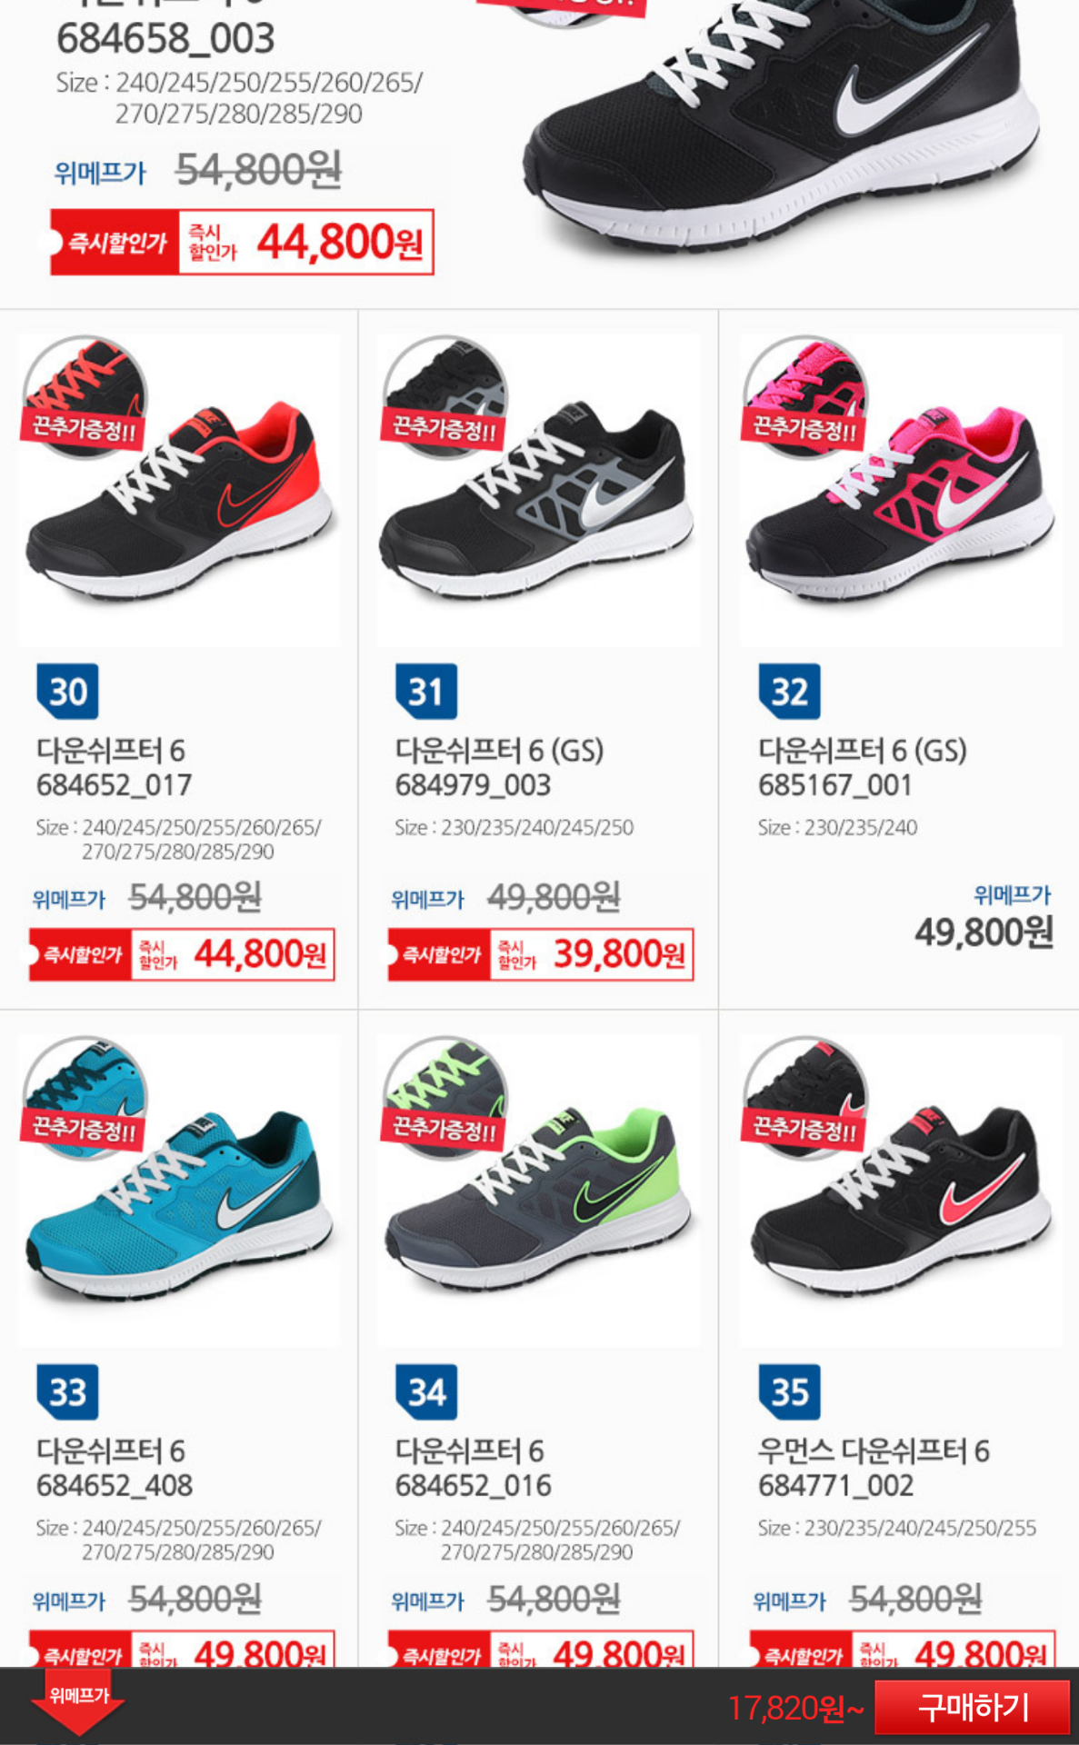Open the grey-green Downshifter 6 shoe image
This screenshot has height=1745, width=1079.
tap(538, 1191)
